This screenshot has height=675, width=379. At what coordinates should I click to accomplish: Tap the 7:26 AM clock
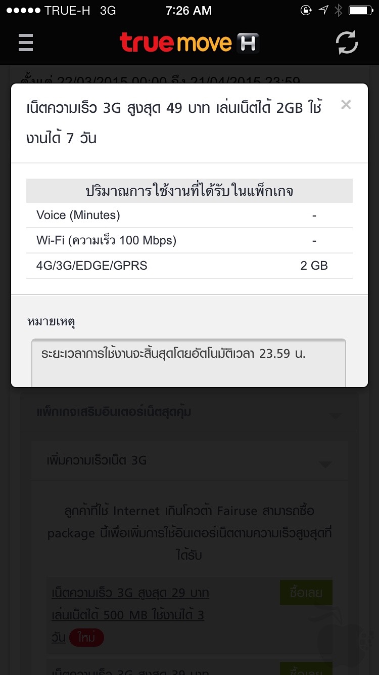point(189,11)
